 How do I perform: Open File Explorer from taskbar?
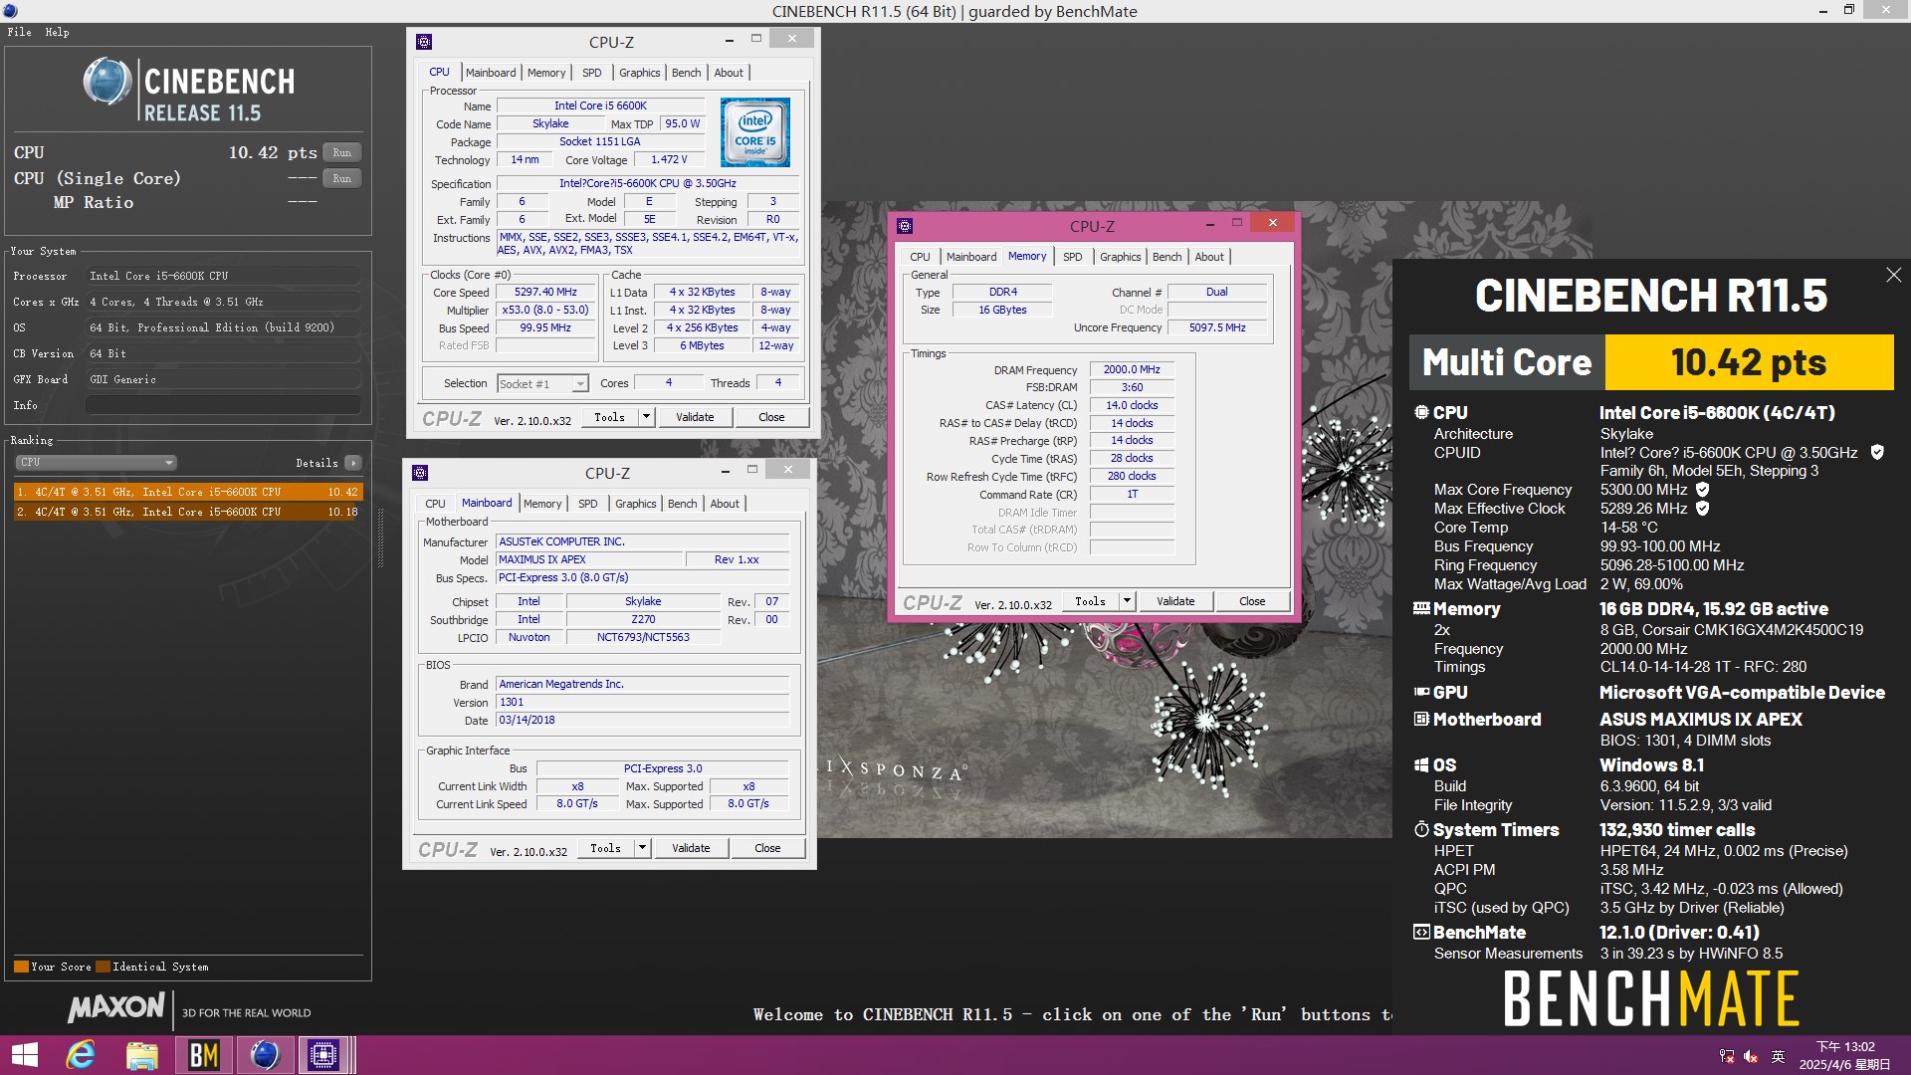141,1055
